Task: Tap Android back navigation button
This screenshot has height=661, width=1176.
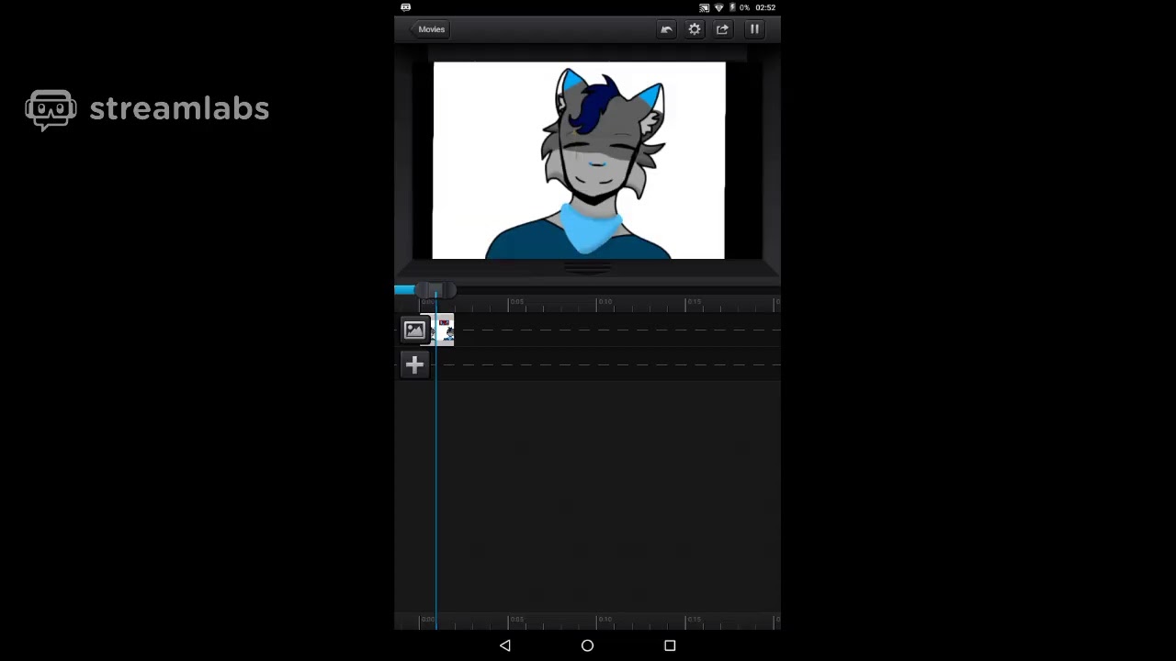Action: coord(505,646)
